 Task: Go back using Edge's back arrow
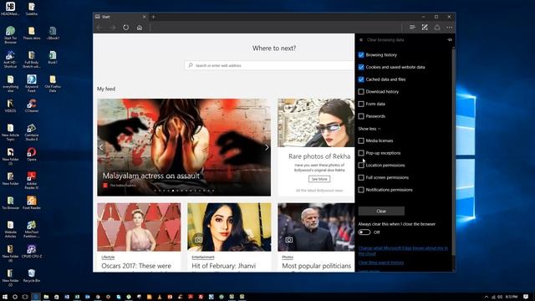tap(99, 28)
